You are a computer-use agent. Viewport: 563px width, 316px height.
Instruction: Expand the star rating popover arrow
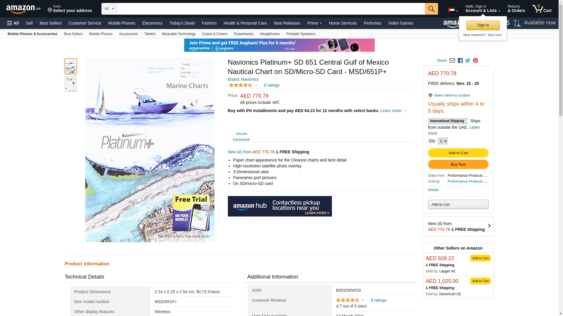point(256,85)
